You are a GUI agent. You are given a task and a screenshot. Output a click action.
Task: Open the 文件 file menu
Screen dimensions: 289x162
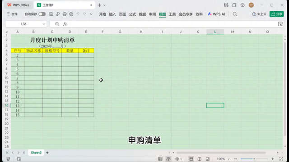point(12,14)
